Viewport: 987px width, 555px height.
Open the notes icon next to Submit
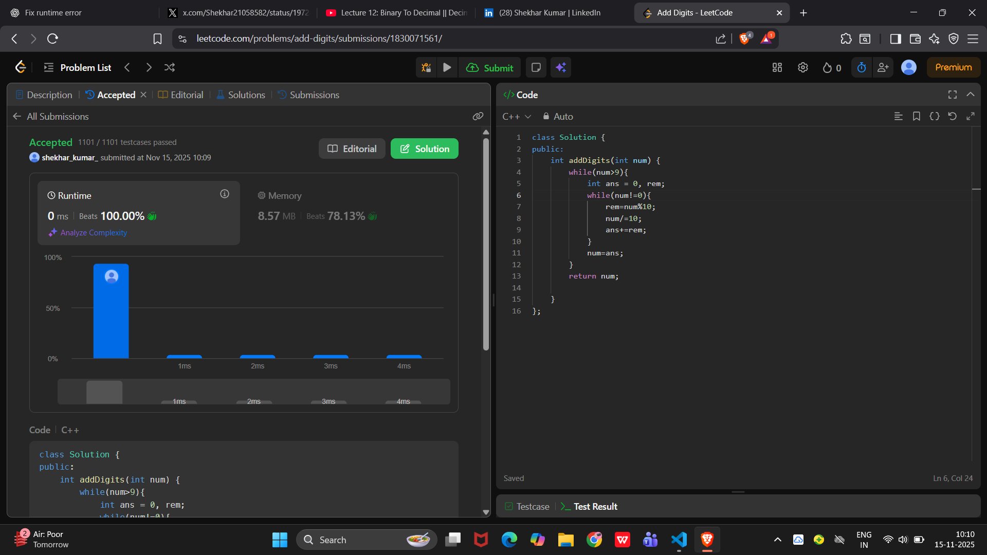coord(536,67)
